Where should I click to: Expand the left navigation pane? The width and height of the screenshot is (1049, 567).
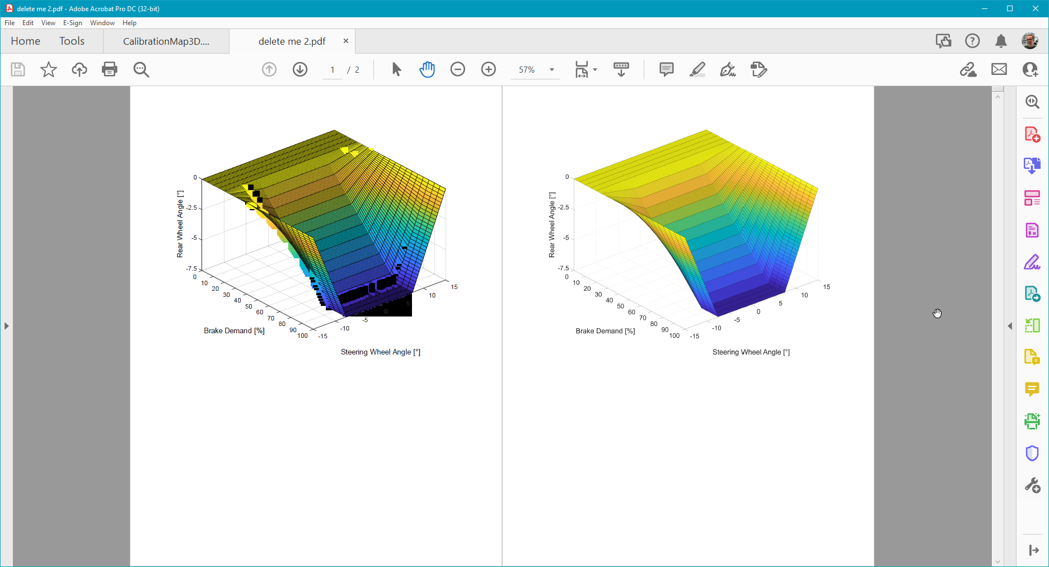tap(6, 326)
